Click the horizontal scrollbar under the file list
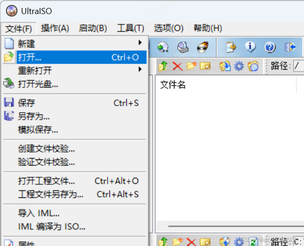The width and height of the screenshot is (304, 246). point(236,226)
